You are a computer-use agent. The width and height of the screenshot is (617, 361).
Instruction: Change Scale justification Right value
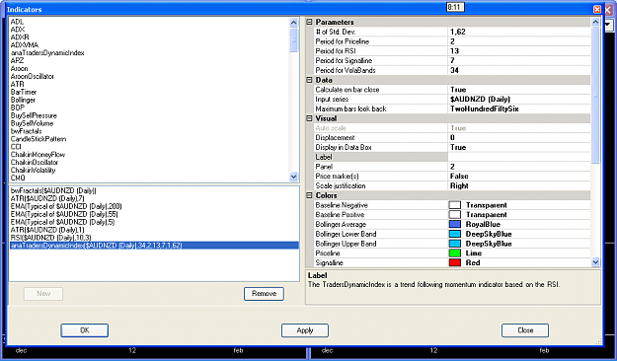click(x=519, y=186)
